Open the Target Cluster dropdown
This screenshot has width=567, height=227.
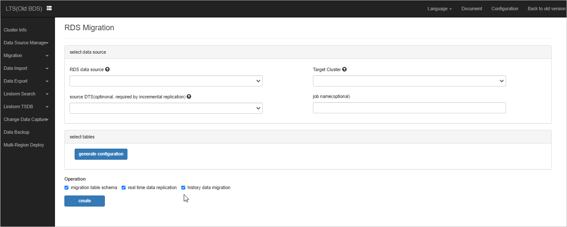[409, 81]
